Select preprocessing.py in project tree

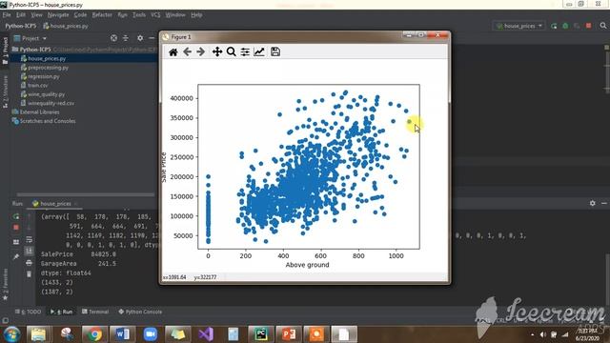48,68
